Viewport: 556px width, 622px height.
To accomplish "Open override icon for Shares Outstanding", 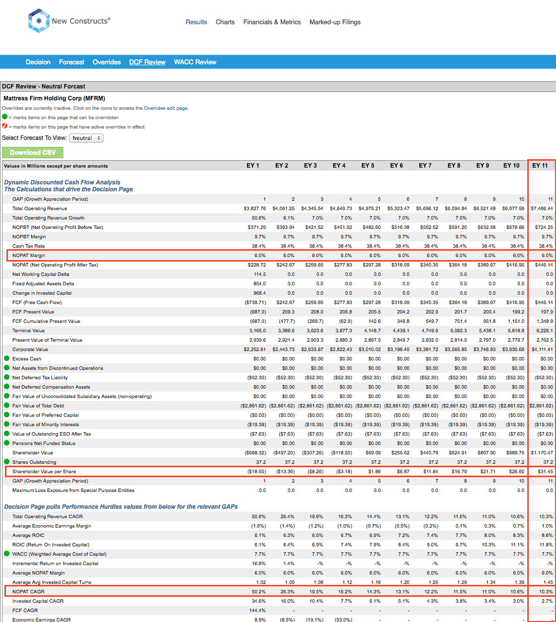I will [7, 462].
